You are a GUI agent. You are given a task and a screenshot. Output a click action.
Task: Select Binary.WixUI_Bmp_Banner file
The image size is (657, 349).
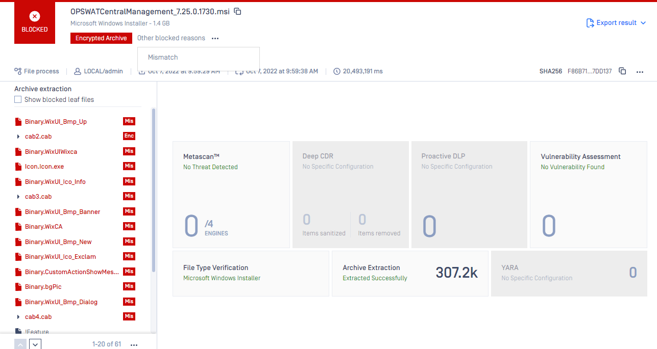pyautogui.click(x=62, y=212)
